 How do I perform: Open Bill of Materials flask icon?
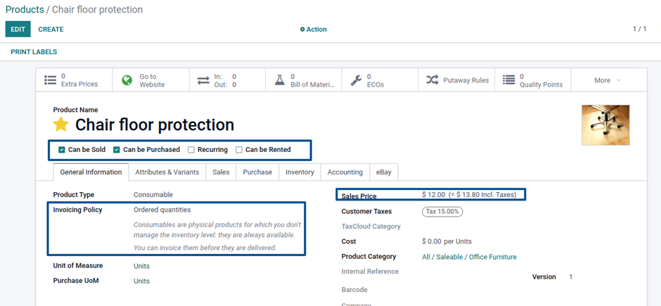point(280,79)
